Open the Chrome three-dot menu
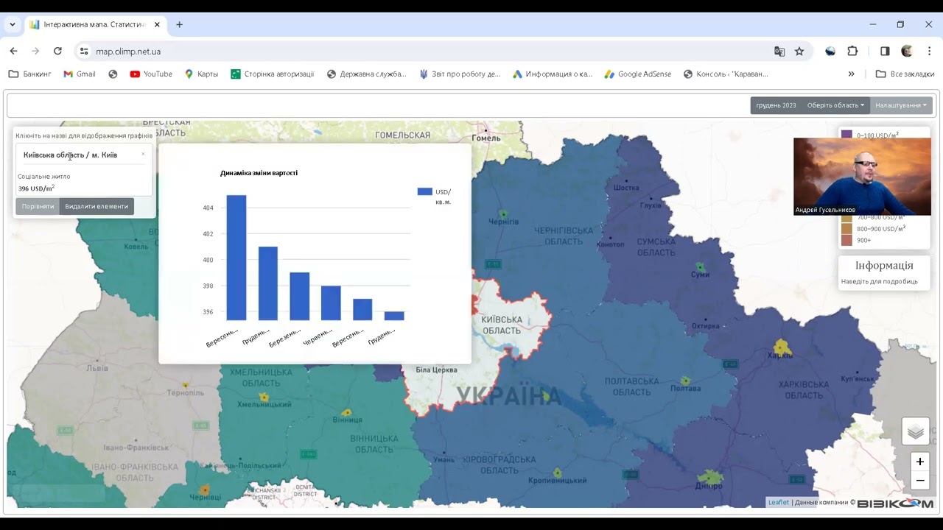This screenshot has width=943, height=530. (929, 52)
